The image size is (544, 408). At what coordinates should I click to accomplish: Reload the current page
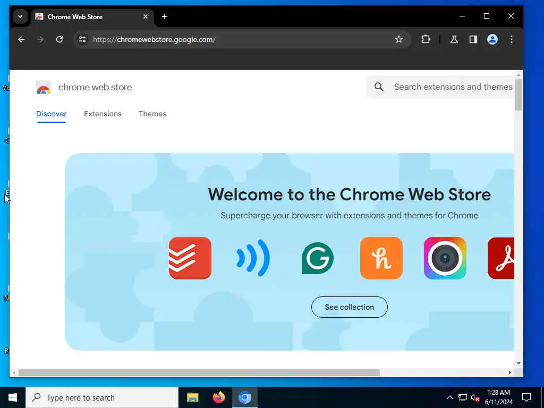(59, 39)
